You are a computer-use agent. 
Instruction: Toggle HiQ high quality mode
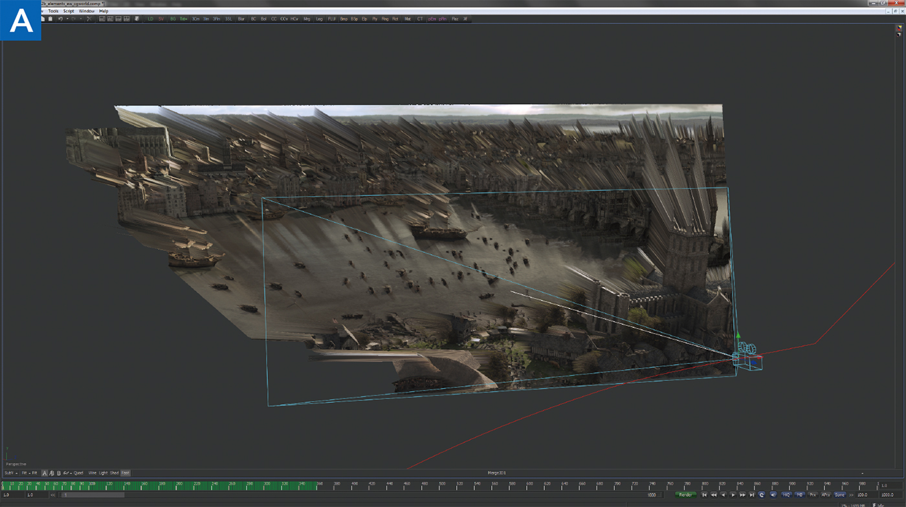point(786,495)
